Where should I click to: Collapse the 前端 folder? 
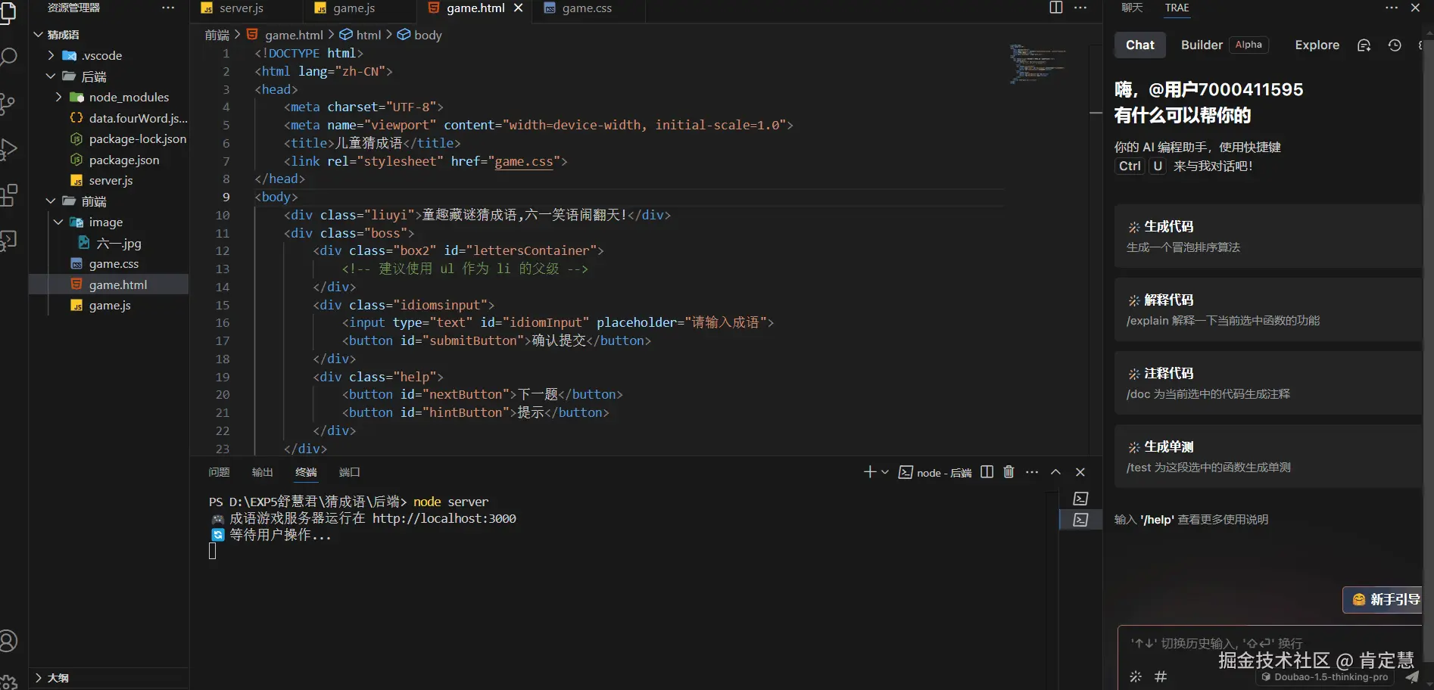(51, 201)
